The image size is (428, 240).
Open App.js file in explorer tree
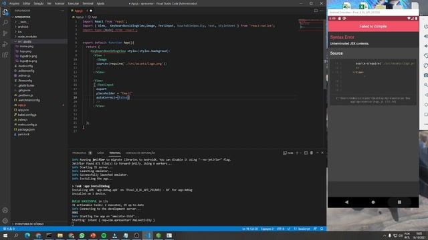click(22, 105)
